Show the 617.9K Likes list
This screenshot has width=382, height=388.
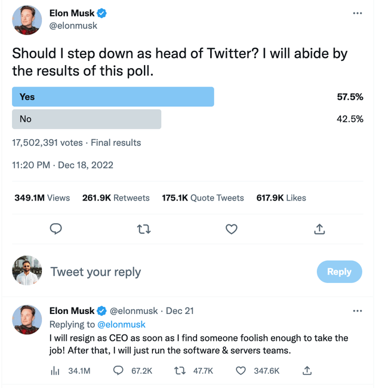281,198
